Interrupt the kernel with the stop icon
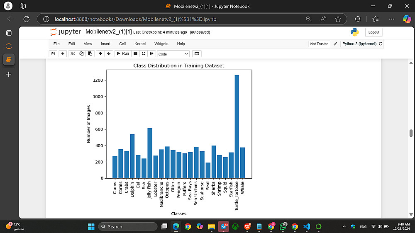 [x=135, y=53]
